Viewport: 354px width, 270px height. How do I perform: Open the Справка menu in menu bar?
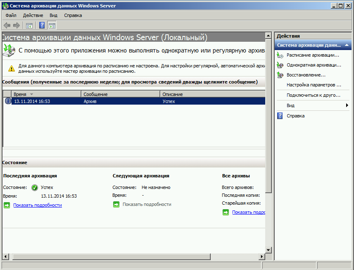tap(73, 15)
